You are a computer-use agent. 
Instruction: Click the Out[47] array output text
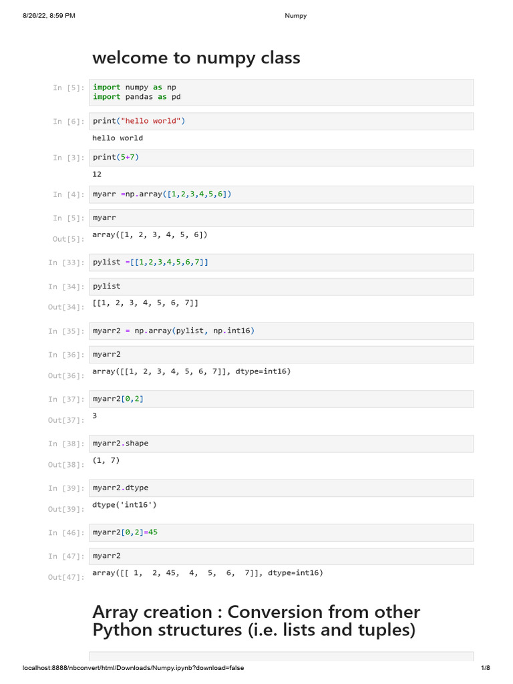(208, 572)
